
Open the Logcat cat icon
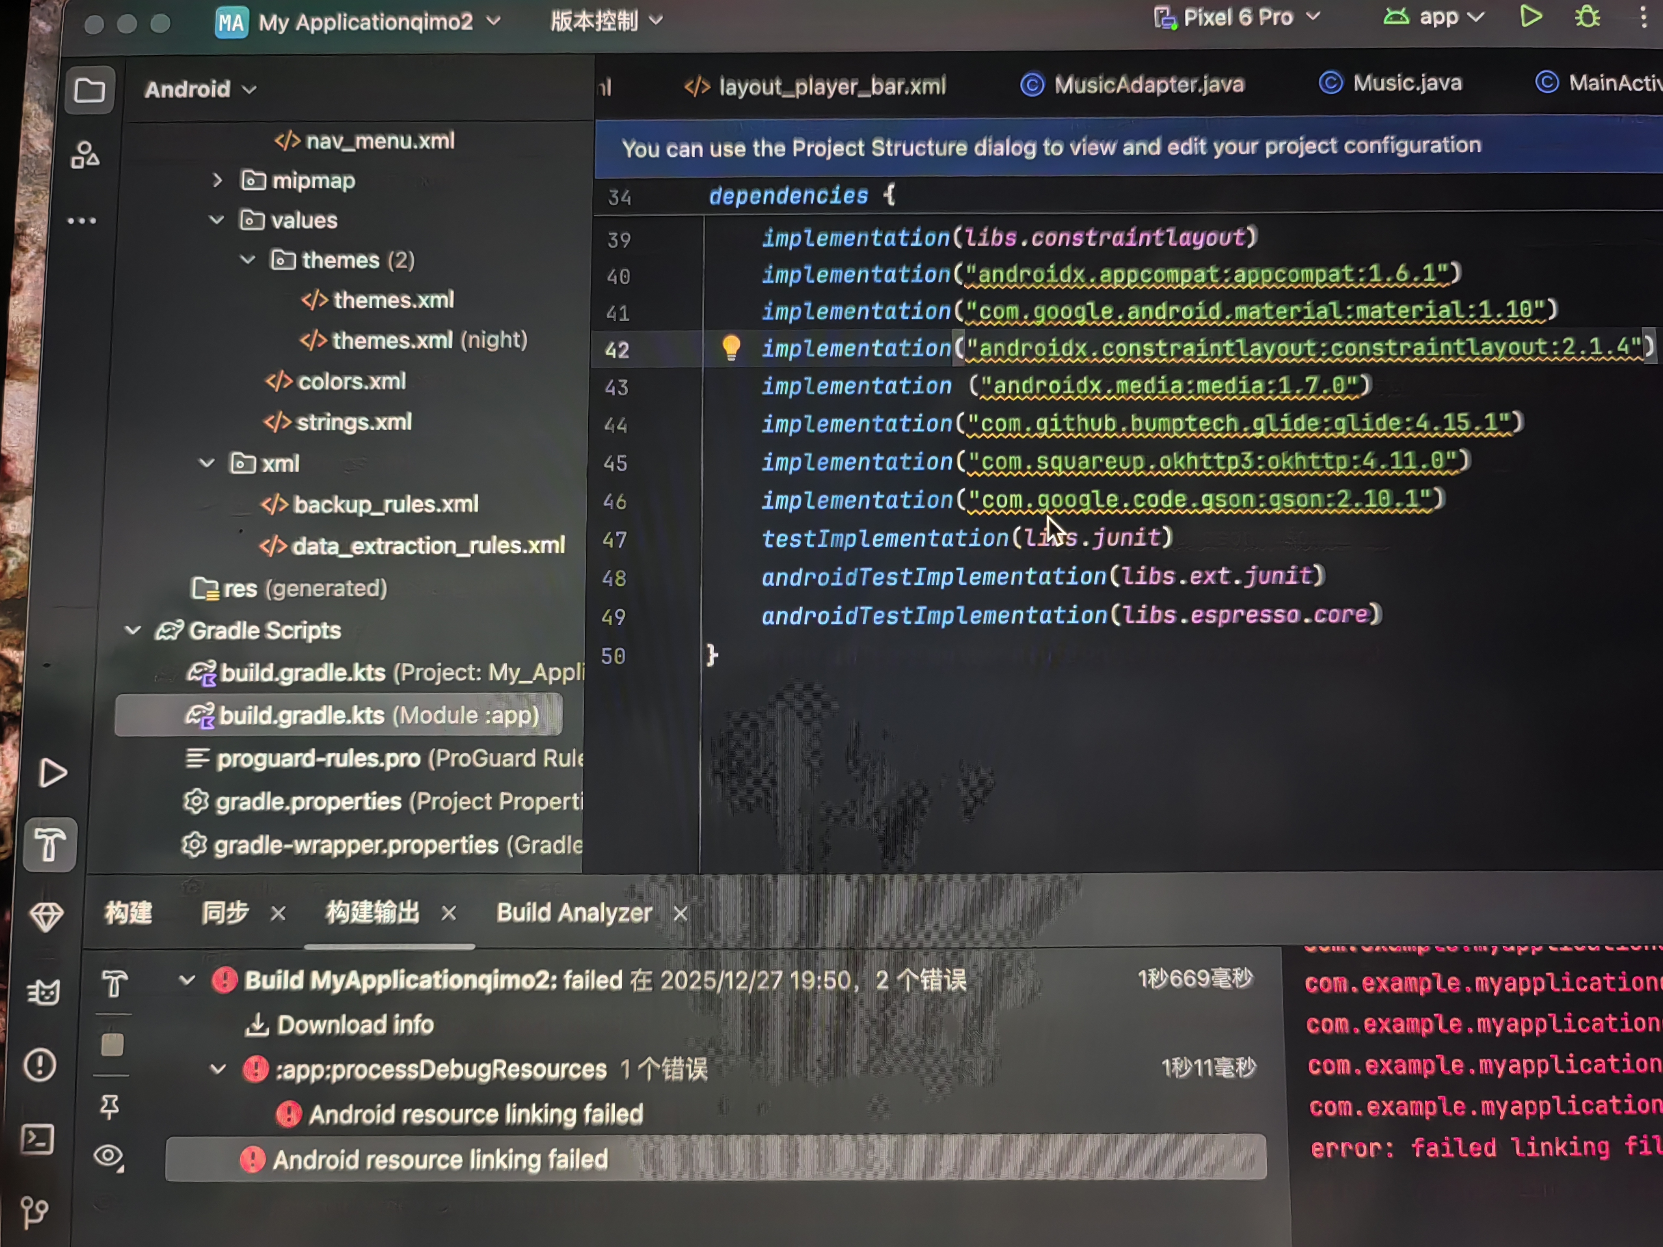tap(43, 992)
